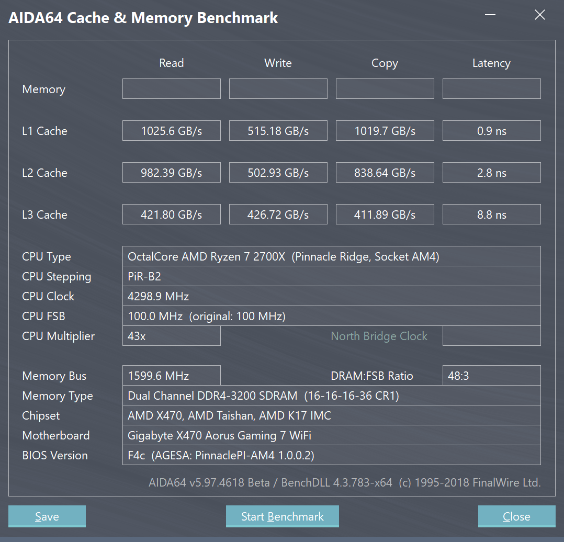Click the CPU Stepping value PiR-B2
The height and width of the screenshot is (542, 564).
click(x=332, y=276)
